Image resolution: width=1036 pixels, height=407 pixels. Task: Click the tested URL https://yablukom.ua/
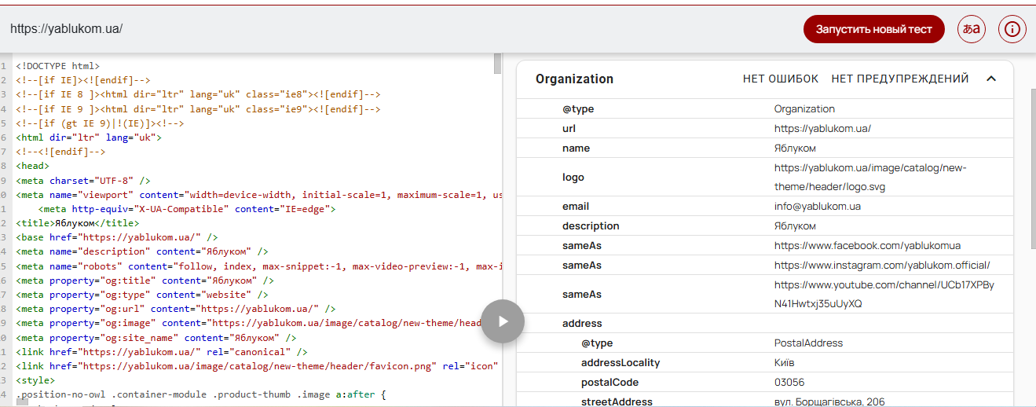(x=67, y=29)
